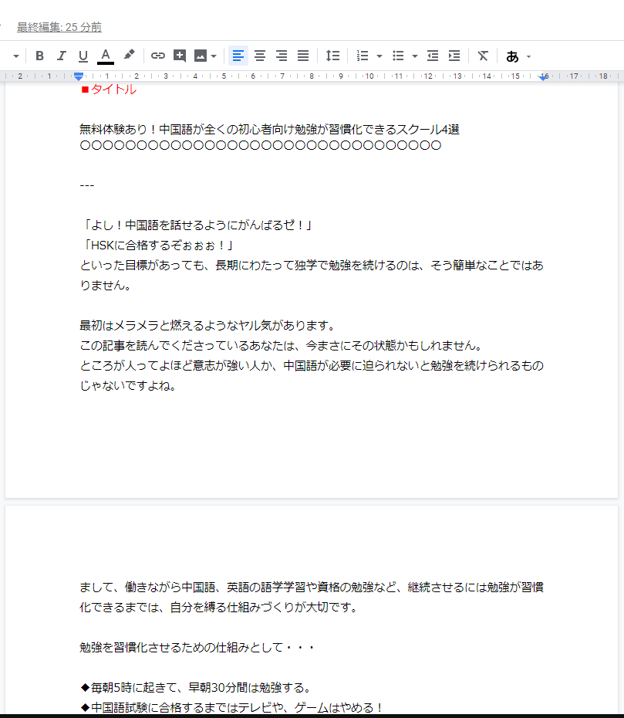The width and height of the screenshot is (624, 718).
Task: Select left align
Action: pos(238,56)
